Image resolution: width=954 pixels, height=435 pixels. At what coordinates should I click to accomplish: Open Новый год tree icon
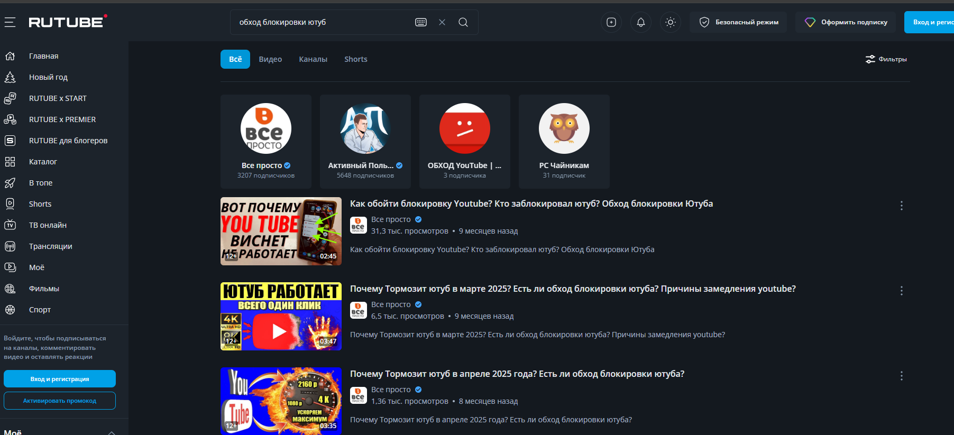(10, 77)
